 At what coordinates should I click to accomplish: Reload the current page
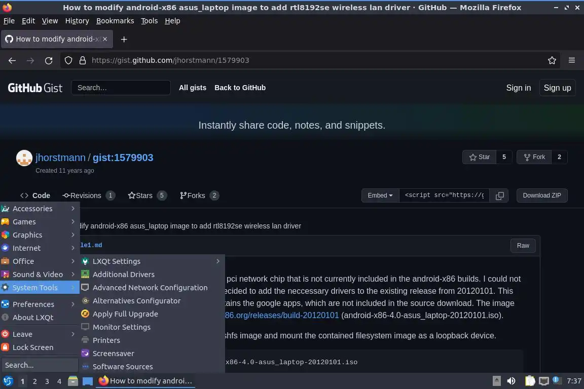point(49,60)
